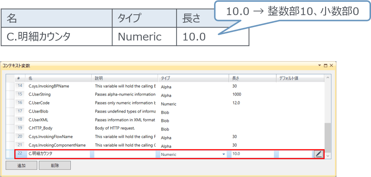Click the name field containing C.明細カウンタ
The image size is (371, 177).
[x=59, y=154]
